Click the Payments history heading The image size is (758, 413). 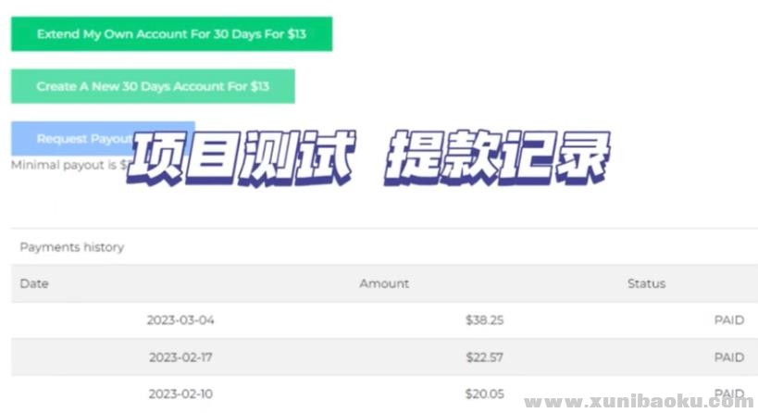click(71, 247)
